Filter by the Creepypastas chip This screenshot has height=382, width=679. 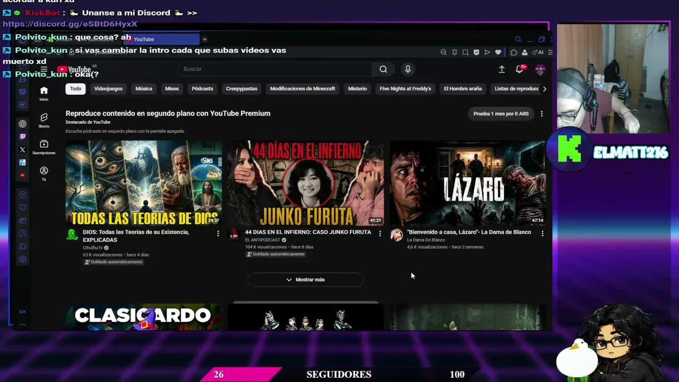coord(241,89)
